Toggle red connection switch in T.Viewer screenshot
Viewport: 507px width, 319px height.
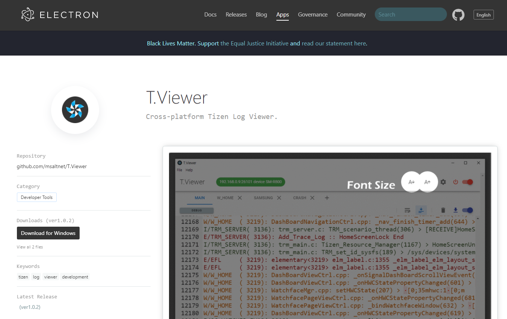pos(468,182)
